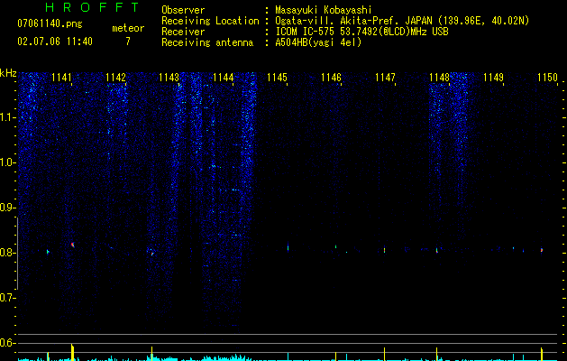The height and width of the screenshot is (361, 567).
Task: Click the gray vertical frequency range bar on left
Action: coord(17,254)
